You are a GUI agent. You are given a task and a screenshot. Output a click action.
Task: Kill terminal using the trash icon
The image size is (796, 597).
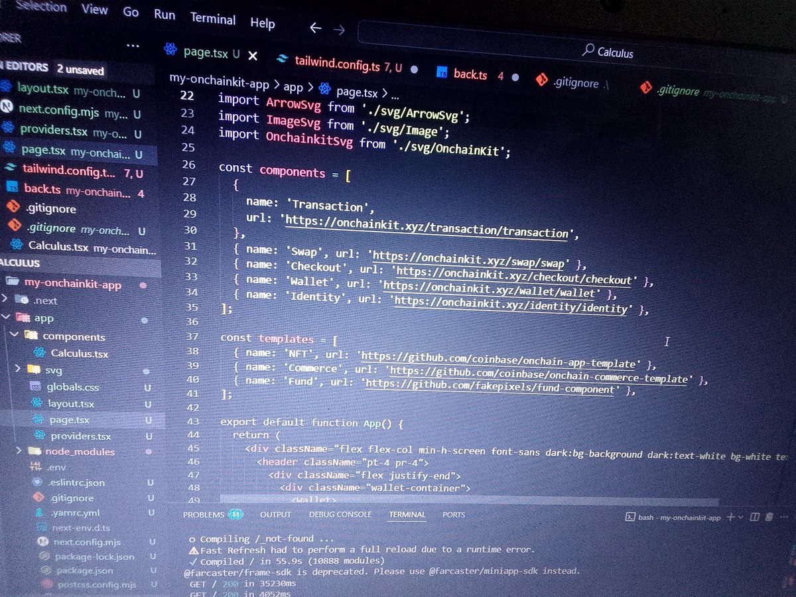click(x=769, y=517)
